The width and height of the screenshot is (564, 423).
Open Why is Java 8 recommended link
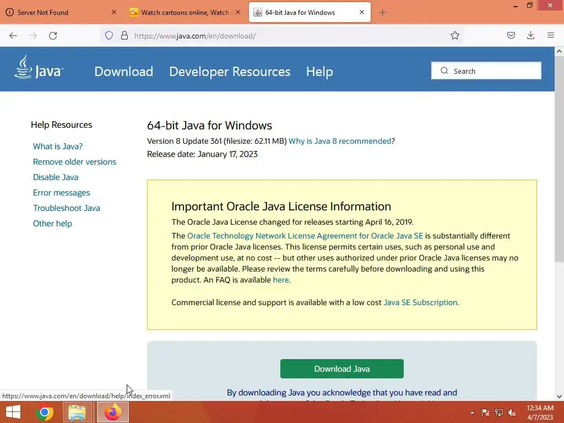tap(339, 141)
